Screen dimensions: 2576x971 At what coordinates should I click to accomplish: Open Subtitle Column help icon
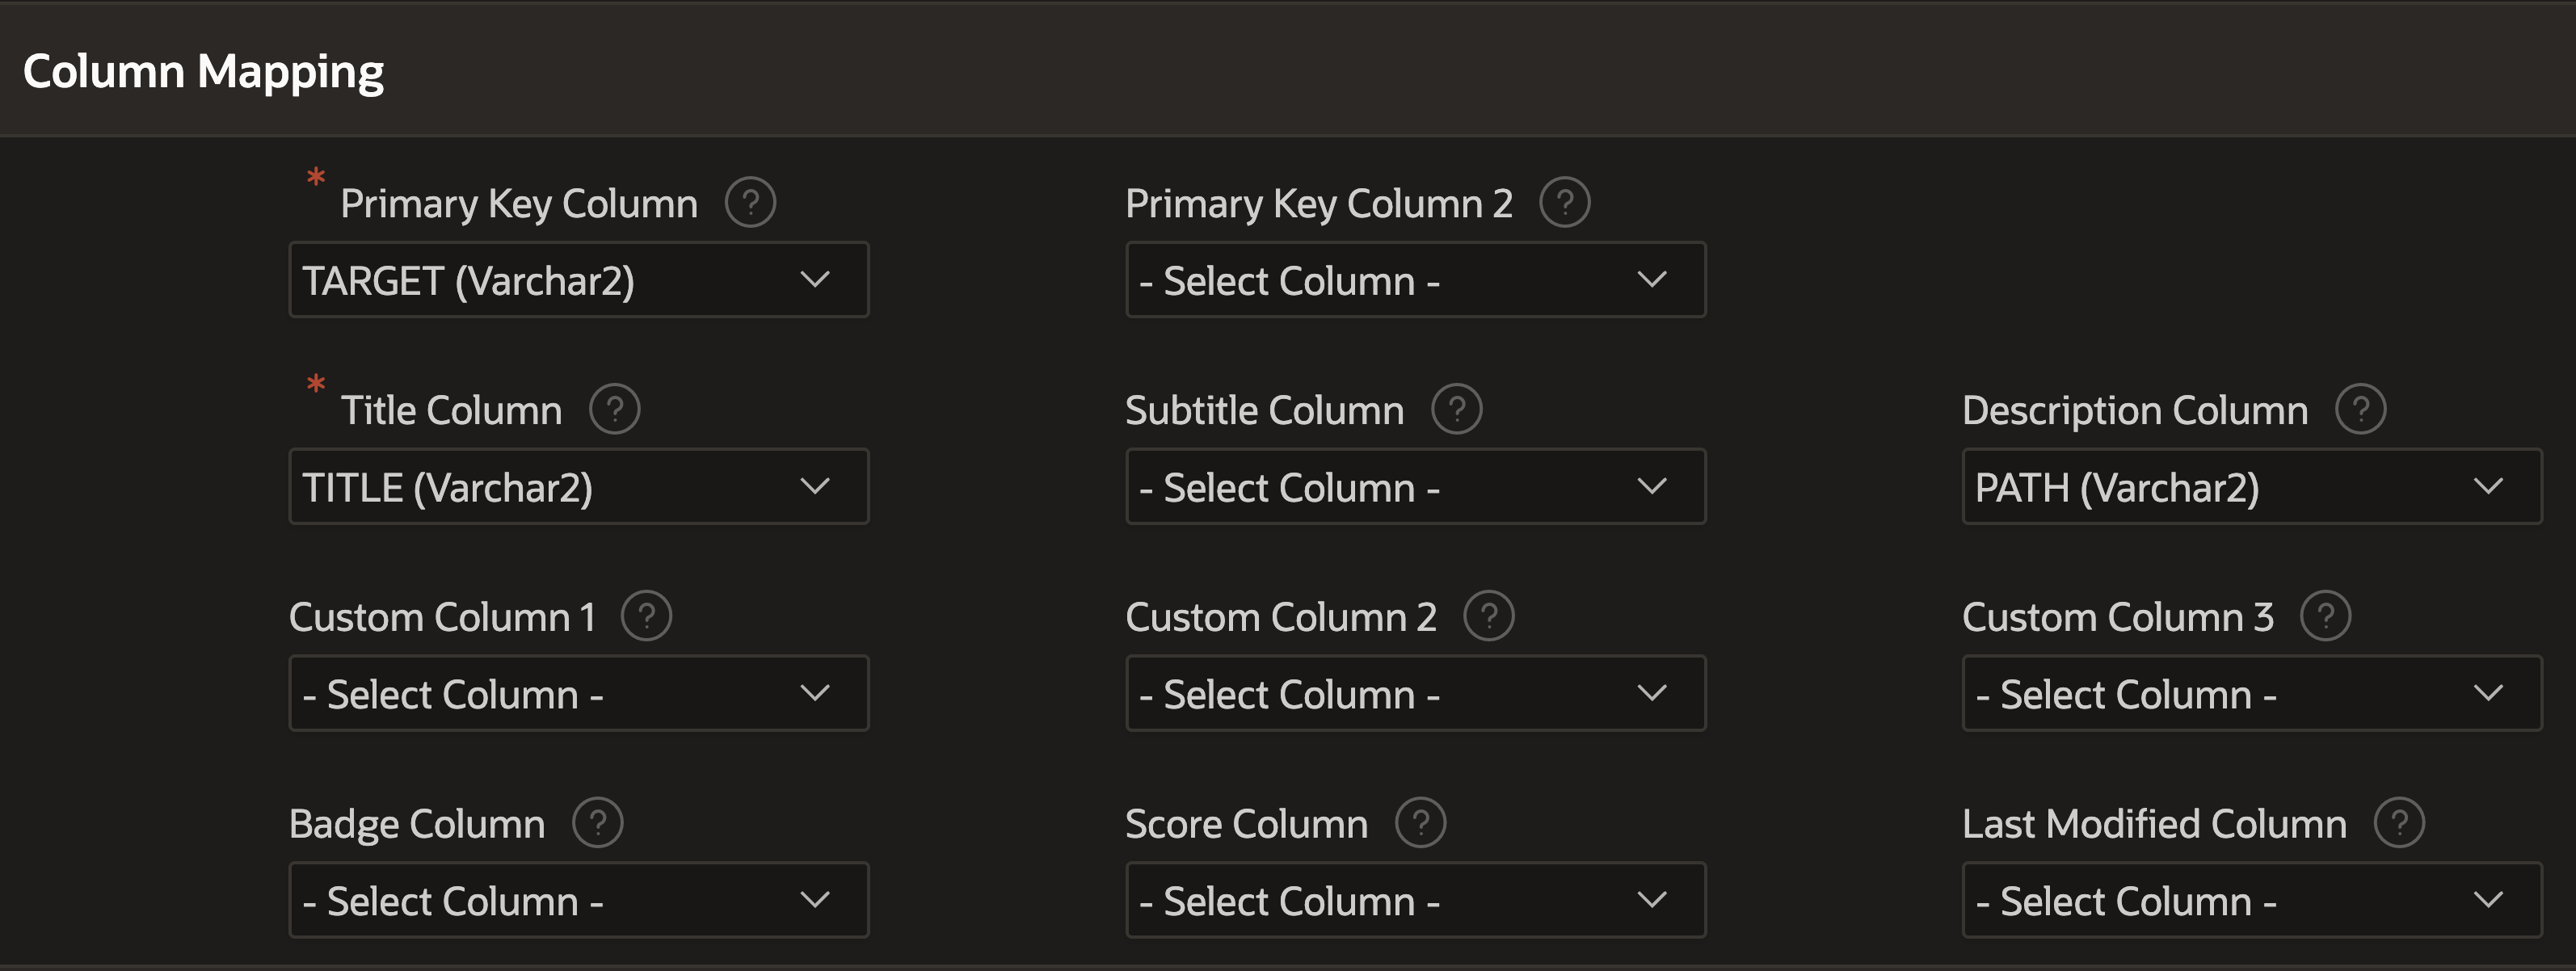click(x=1457, y=410)
